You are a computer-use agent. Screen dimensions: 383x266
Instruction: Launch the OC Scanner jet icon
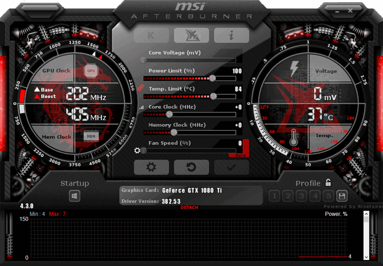191,36
